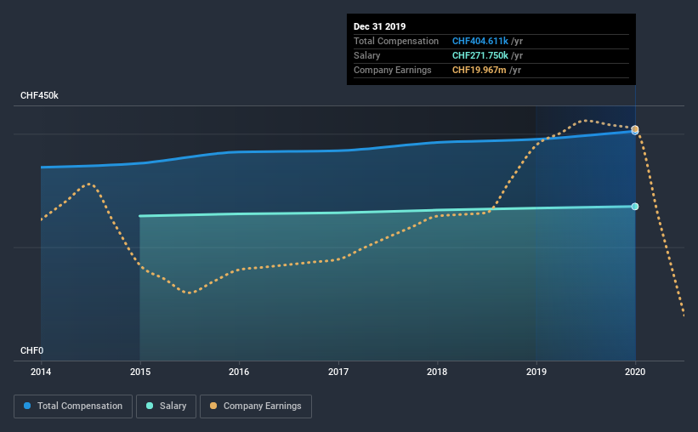Click the teal Salary legend dot

click(x=150, y=406)
